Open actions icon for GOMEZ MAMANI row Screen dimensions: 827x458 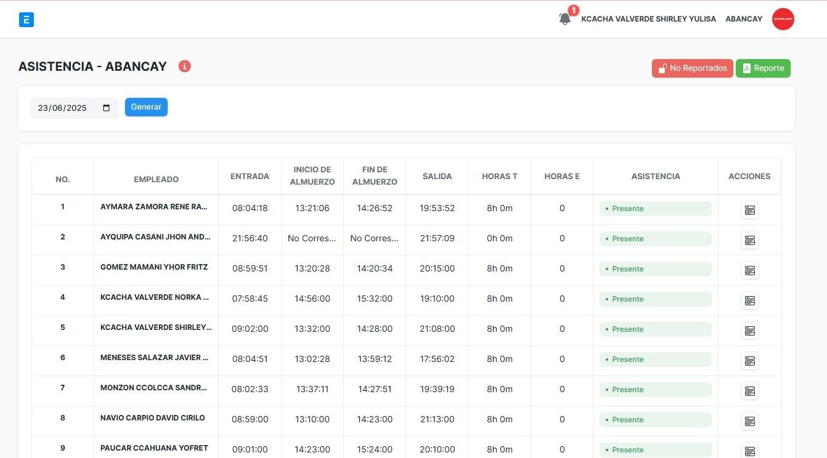(749, 270)
